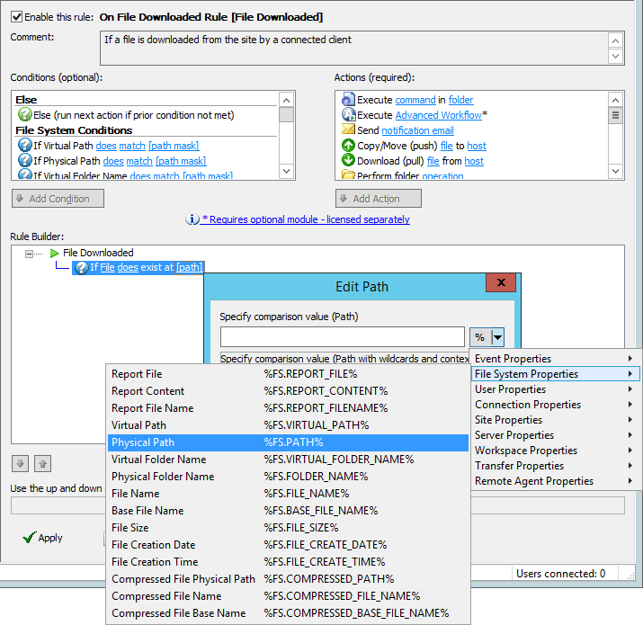Viewport: 643px width, 625px height.
Task: Click the Send notification email envelope icon
Action: [x=348, y=130]
